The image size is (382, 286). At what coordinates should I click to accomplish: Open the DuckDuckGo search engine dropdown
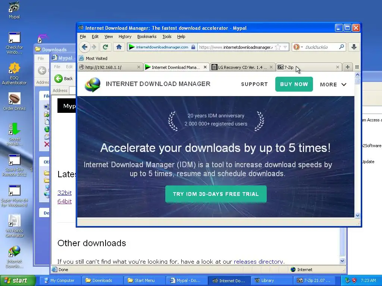point(302,47)
